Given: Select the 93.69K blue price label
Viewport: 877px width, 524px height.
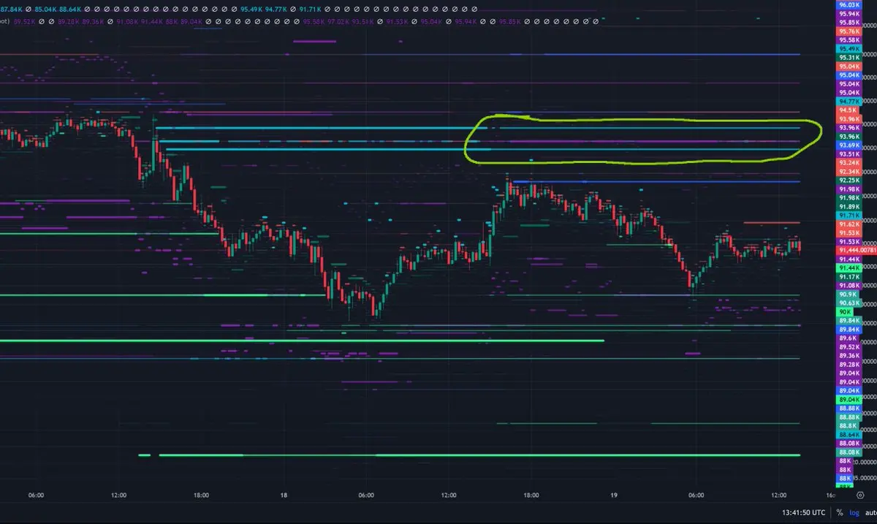Looking at the screenshot, I should 848,145.
